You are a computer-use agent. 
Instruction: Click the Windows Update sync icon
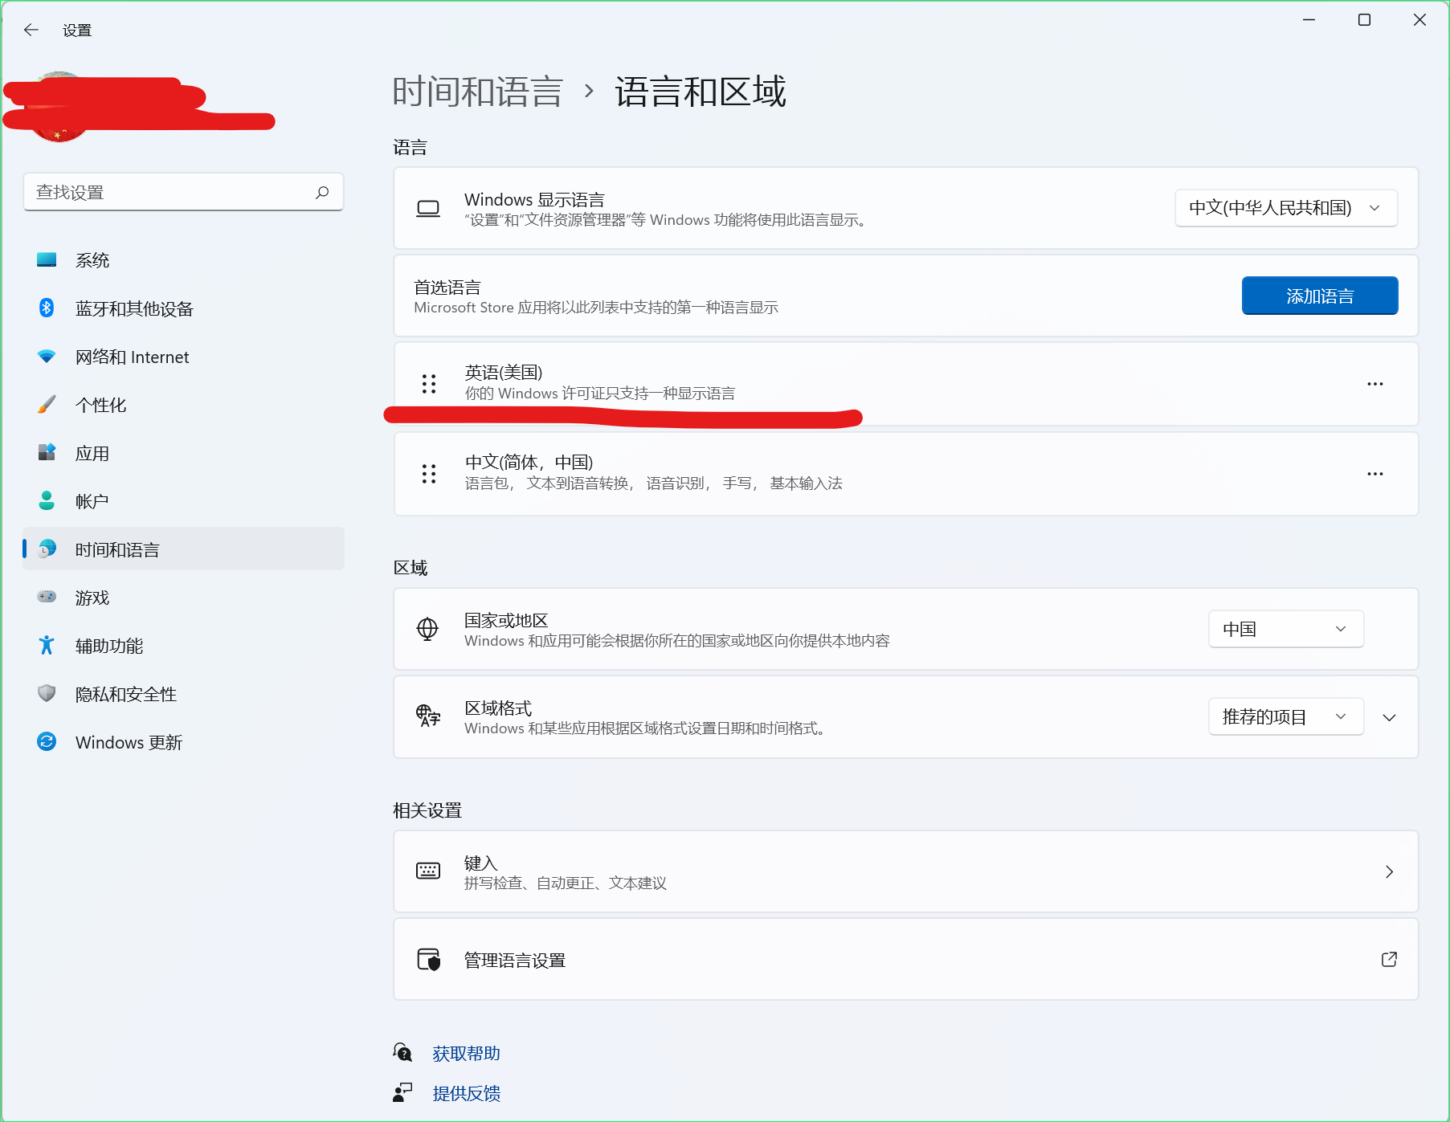pos(47,741)
